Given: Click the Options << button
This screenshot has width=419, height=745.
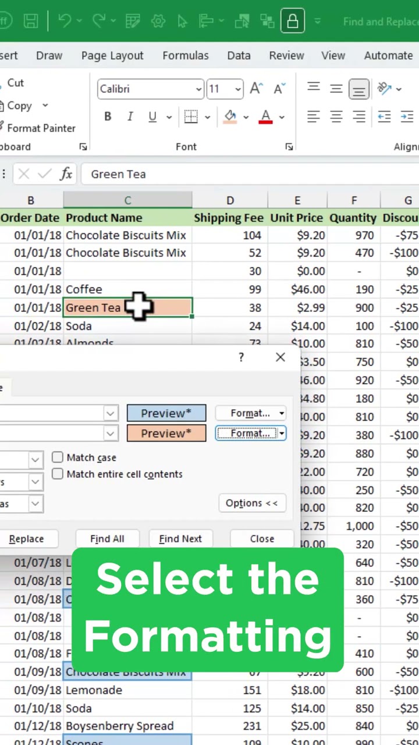Looking at the screenshot, I should tap(252, 503).
